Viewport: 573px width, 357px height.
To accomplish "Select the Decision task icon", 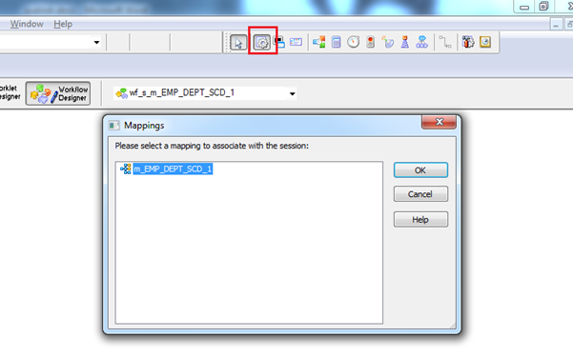I will (319, 42).
